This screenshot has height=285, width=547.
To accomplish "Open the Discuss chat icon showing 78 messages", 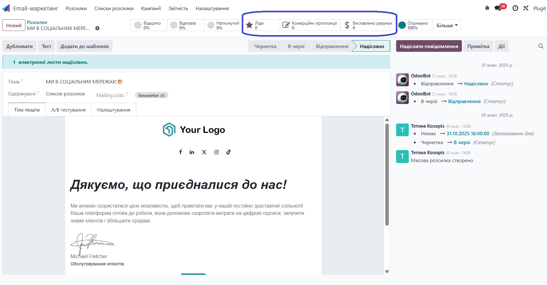I will point(497,8).
